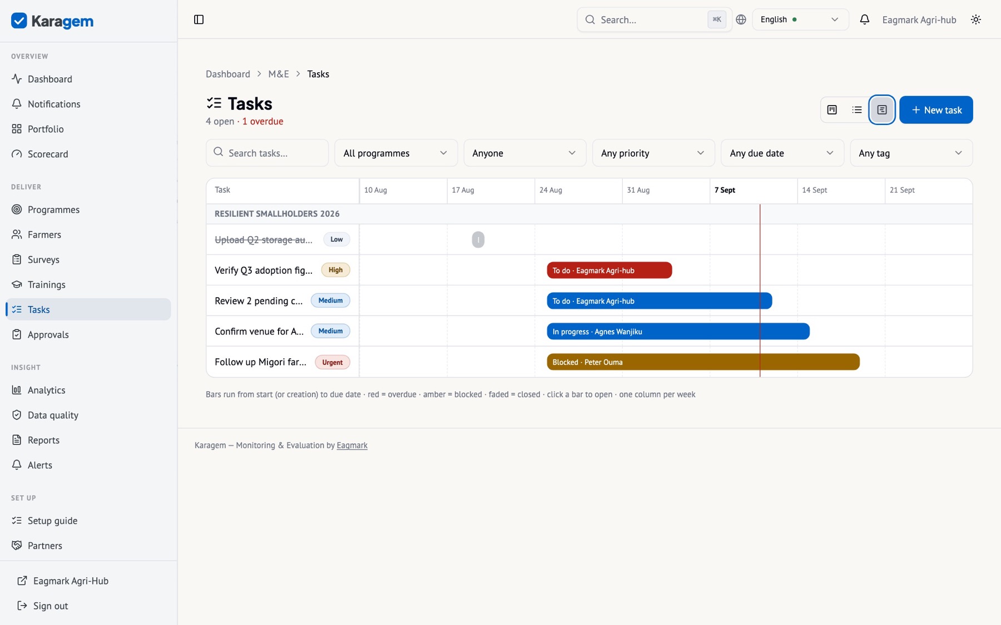
Task: Open Analytics from the sidebar
Action: click(x=88, y=390)
